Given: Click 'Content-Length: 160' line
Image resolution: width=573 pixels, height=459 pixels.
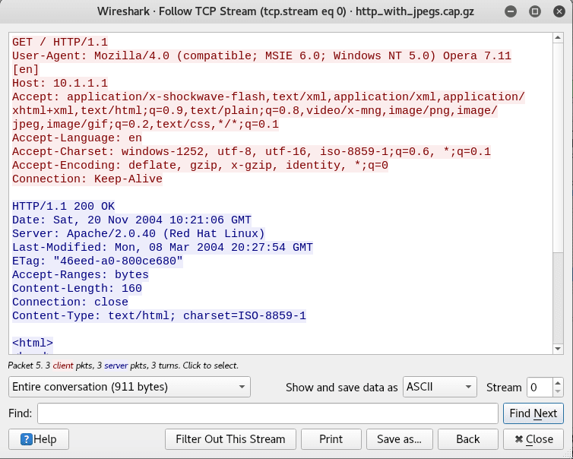Looking at the screenshot, I should coord(77,288).
